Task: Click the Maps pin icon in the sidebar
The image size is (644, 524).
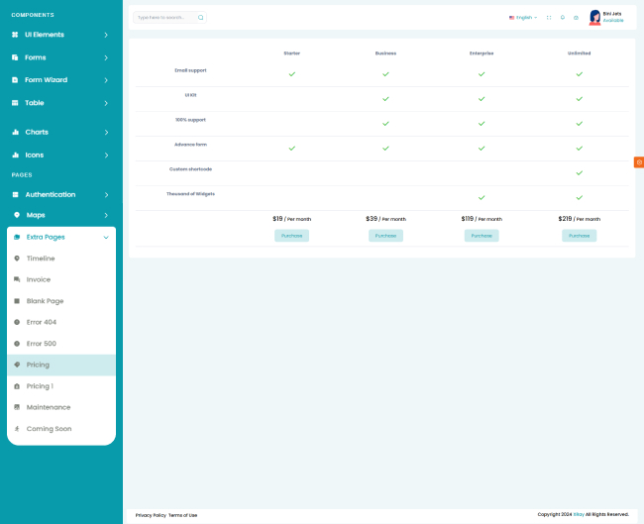Action: pos(16,215)
